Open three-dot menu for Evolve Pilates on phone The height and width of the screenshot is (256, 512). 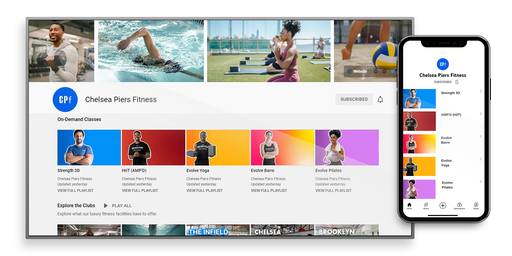click(x=481, y=181)
